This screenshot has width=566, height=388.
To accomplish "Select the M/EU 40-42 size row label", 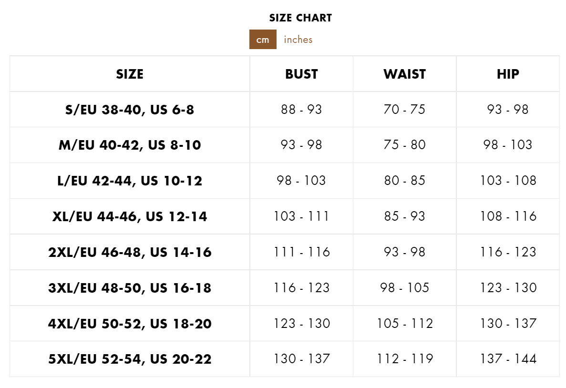I will coord(130,145).
